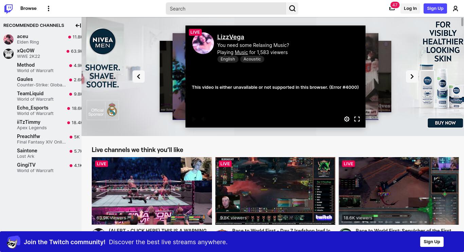This screenshot has width=464, height=252.
Task: Click the LIVE badge on the featured player
Action: point(195,32)
